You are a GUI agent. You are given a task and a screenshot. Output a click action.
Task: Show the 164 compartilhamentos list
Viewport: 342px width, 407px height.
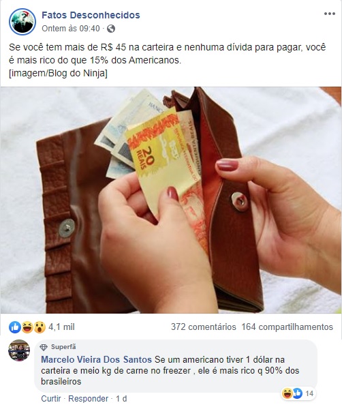point(287,327)
